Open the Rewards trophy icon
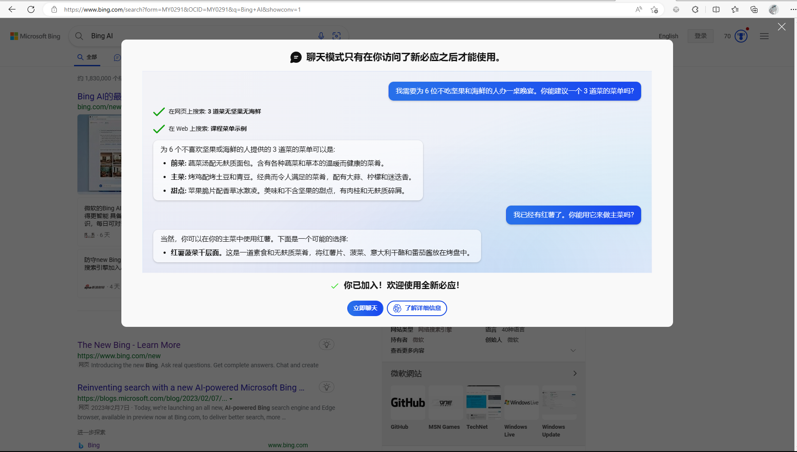Viewport: 797px width, 452px height. point(741,36)
